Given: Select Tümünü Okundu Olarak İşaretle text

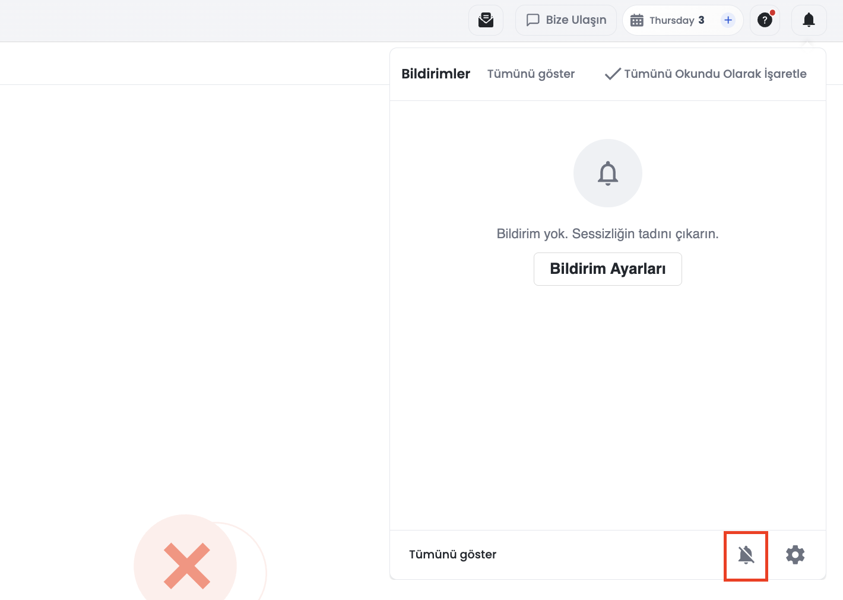Looking at the screenshot, I should click(715, 74).
